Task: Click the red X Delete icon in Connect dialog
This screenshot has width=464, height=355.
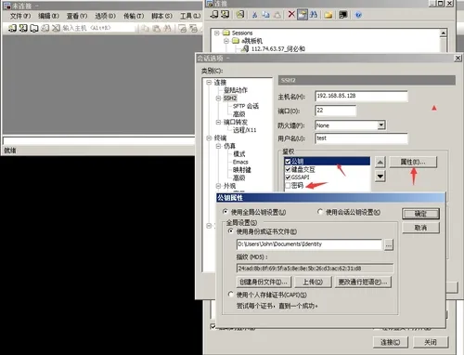Action: [291, 14]
